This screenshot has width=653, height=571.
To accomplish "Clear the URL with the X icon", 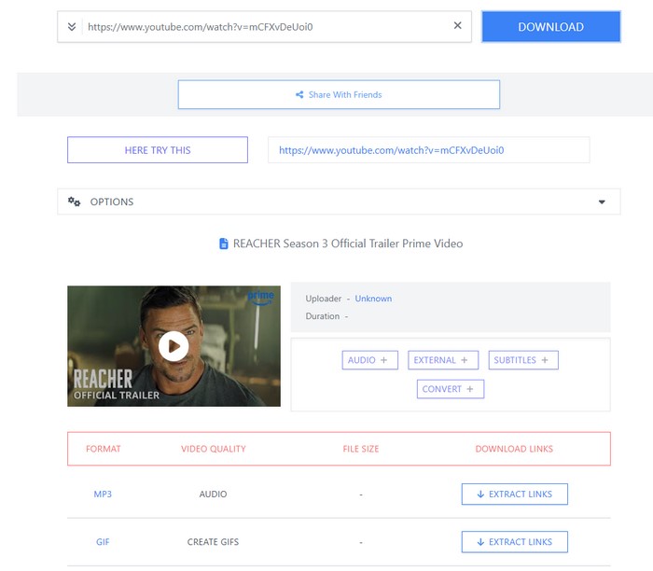I will (457, 25).
